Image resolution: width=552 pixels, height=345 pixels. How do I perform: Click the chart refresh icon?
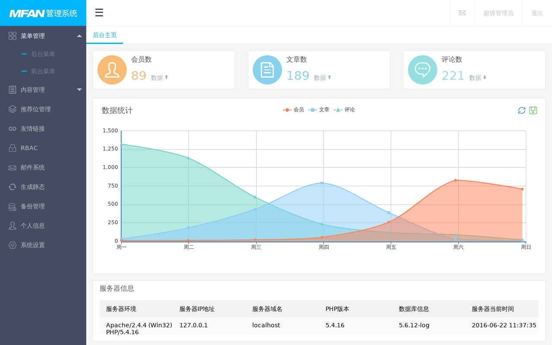point(522,110)
